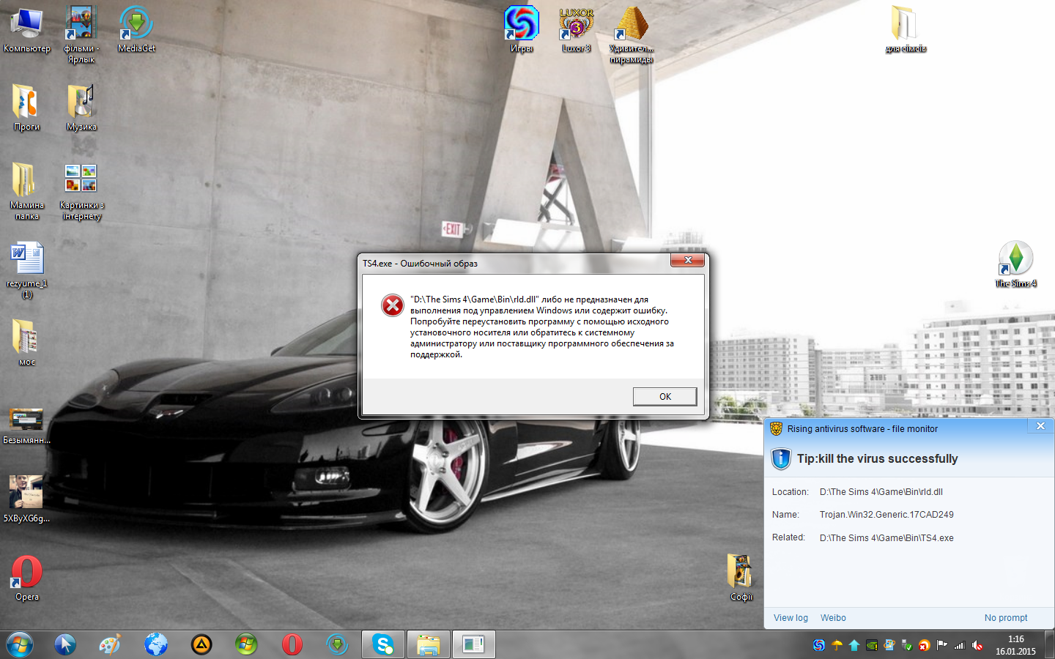Open Windows Explorer from the taskbar
Image resolution: width=1055 pixels, height=659 pixels.
tap(428, 644)
